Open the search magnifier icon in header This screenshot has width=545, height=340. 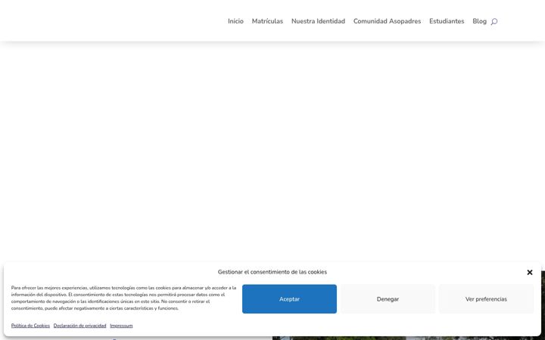click(494, 21)
